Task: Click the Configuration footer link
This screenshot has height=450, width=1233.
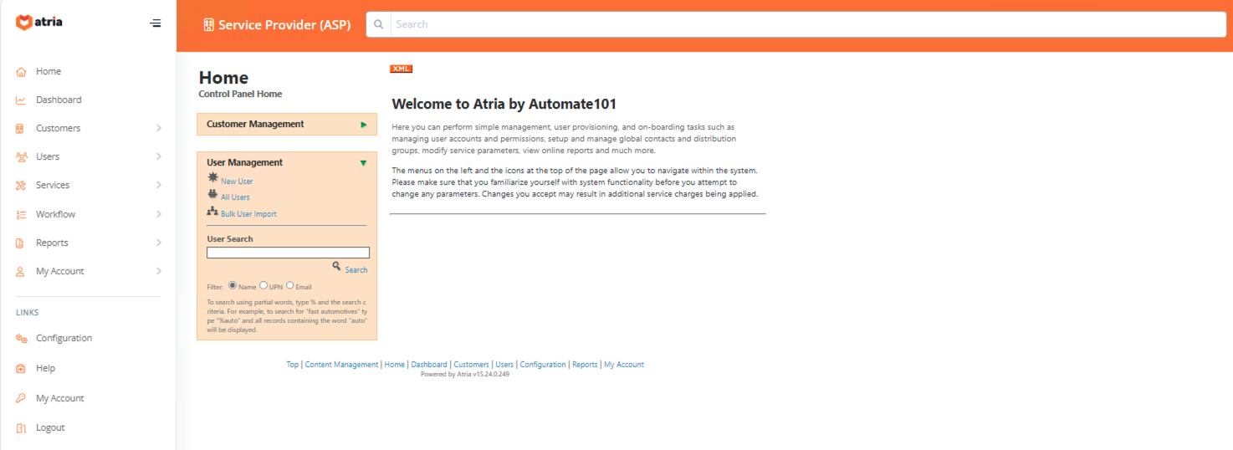Action: 543,365
